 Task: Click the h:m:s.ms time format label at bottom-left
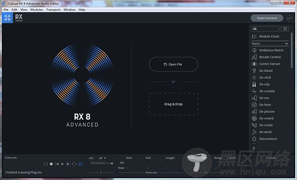(11, 157)
